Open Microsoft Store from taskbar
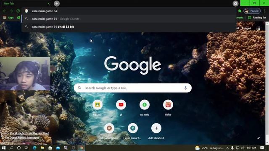Screen dimensions: 269x151 50,148
